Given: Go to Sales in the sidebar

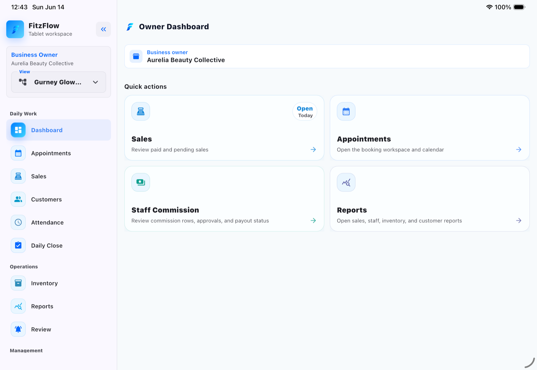Looking at the screenshot, I should click(x=58, y=176).
